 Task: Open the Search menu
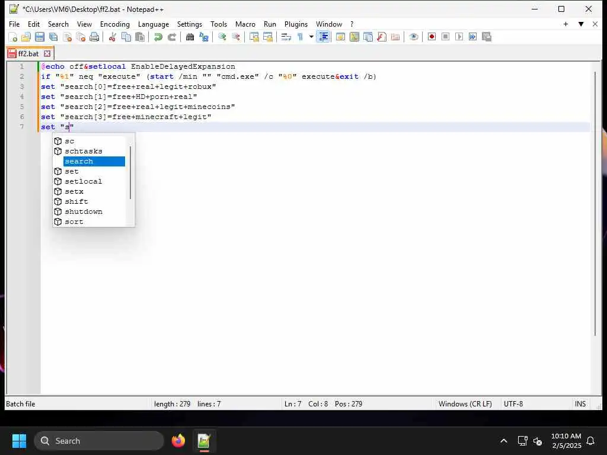[x=58, y=24]
